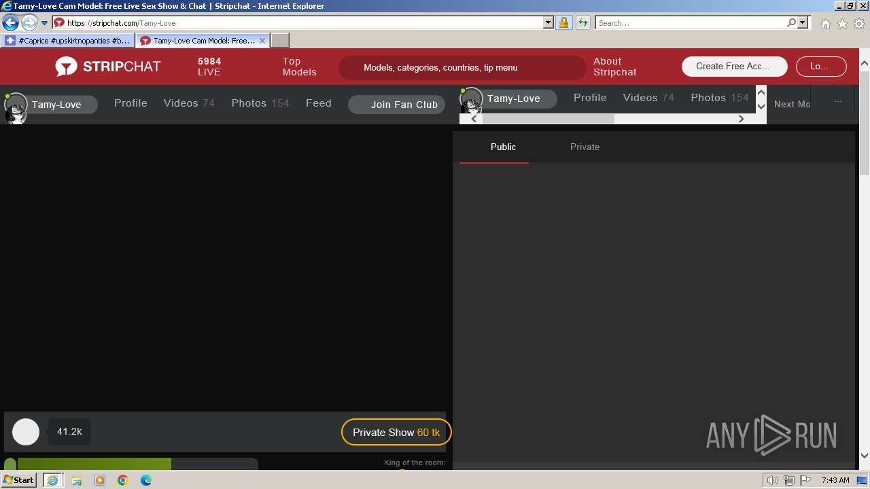Click the horizontal scrollbar thumb under the tabs

[548, 119]
